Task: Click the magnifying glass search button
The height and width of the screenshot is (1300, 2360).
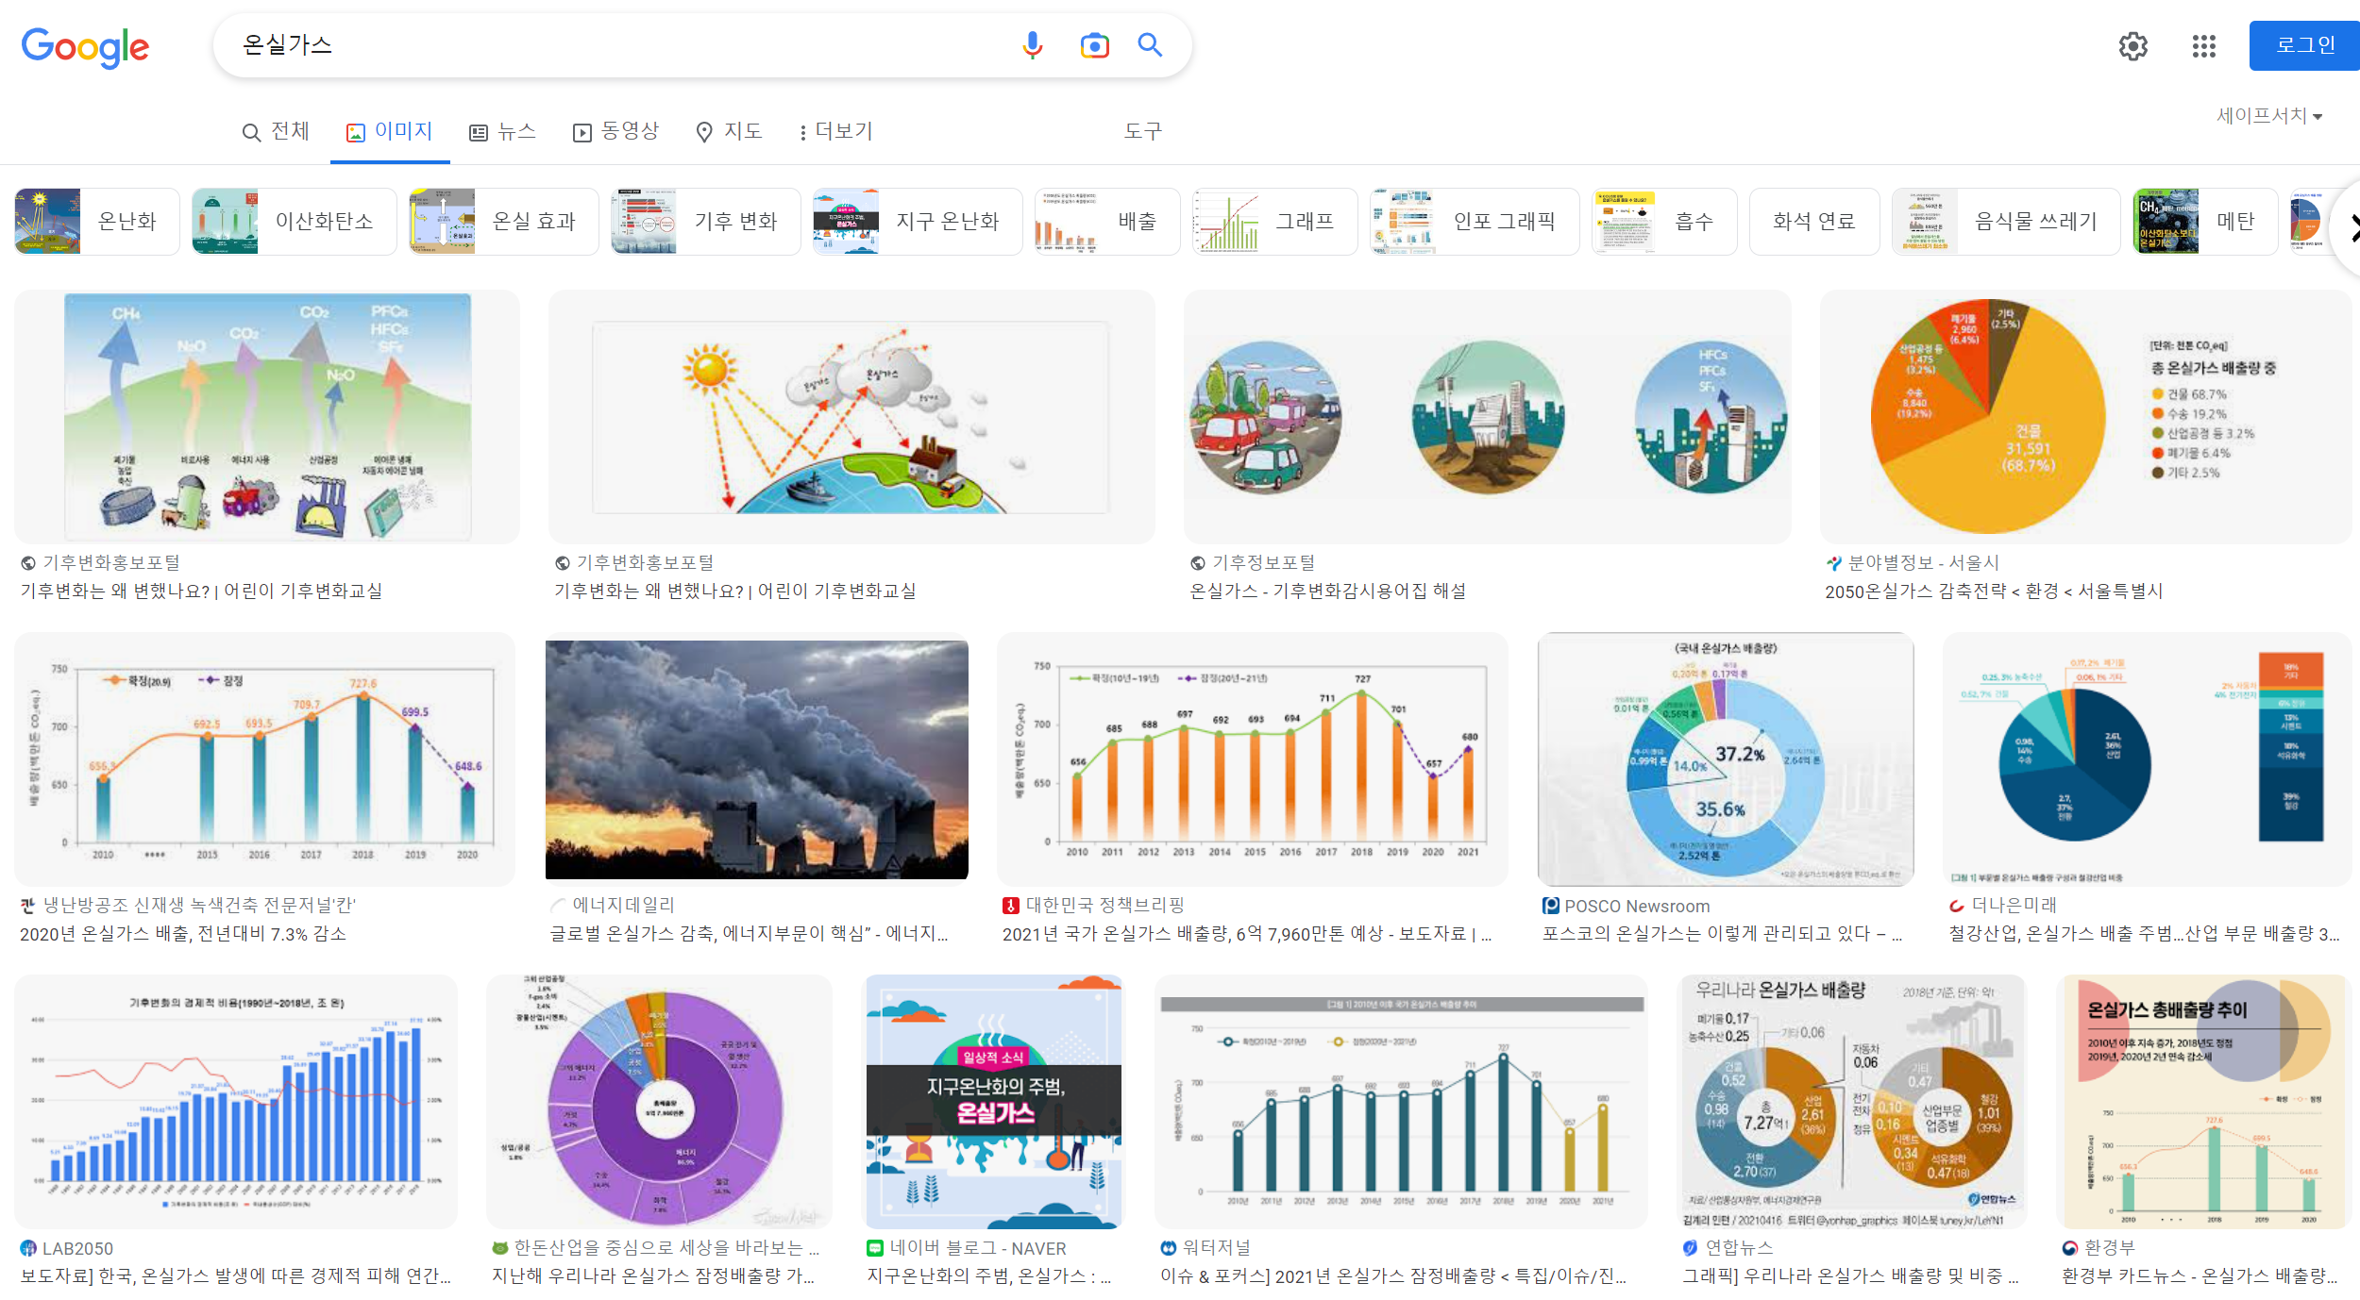Action: [x=1150, y=45]
